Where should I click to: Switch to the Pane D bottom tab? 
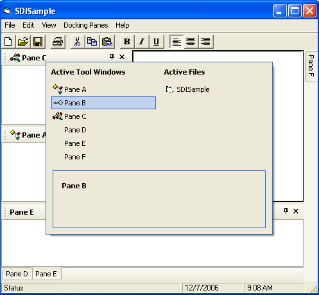tap(17, 274)
